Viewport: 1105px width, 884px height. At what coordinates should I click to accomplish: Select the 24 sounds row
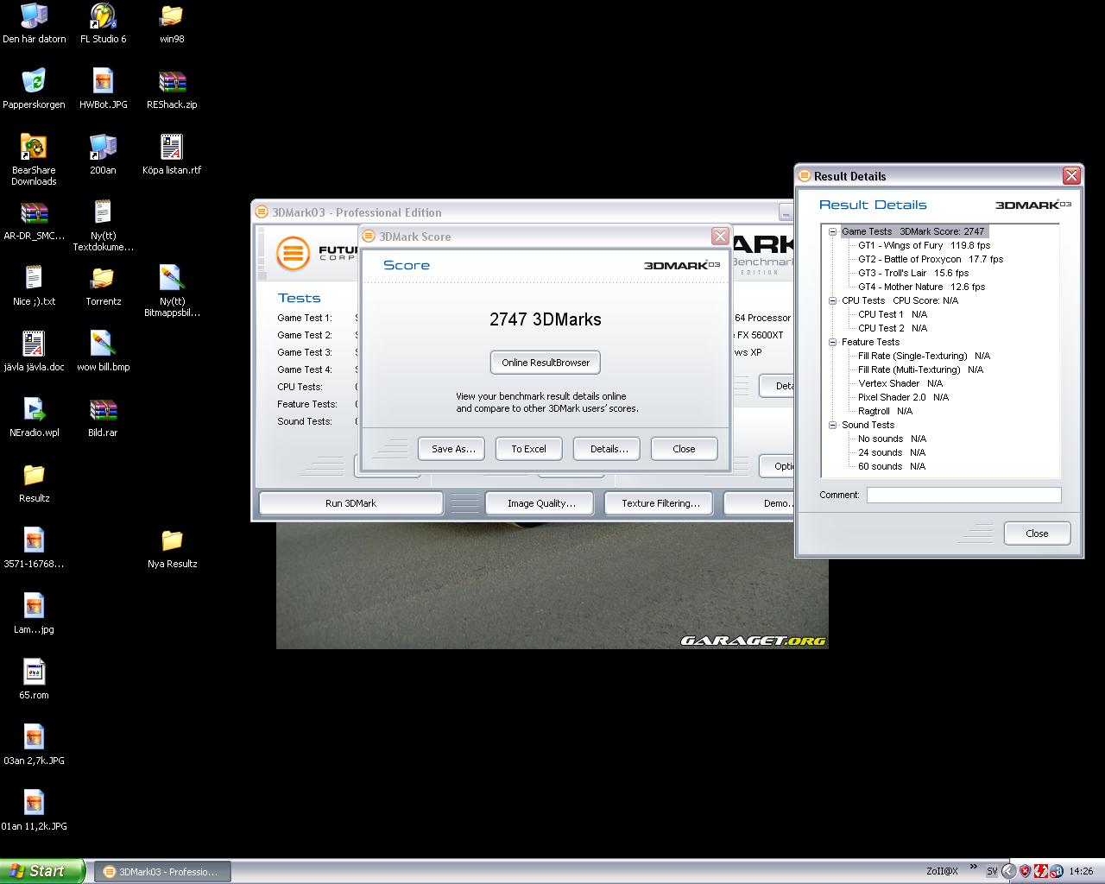[892, 452]
